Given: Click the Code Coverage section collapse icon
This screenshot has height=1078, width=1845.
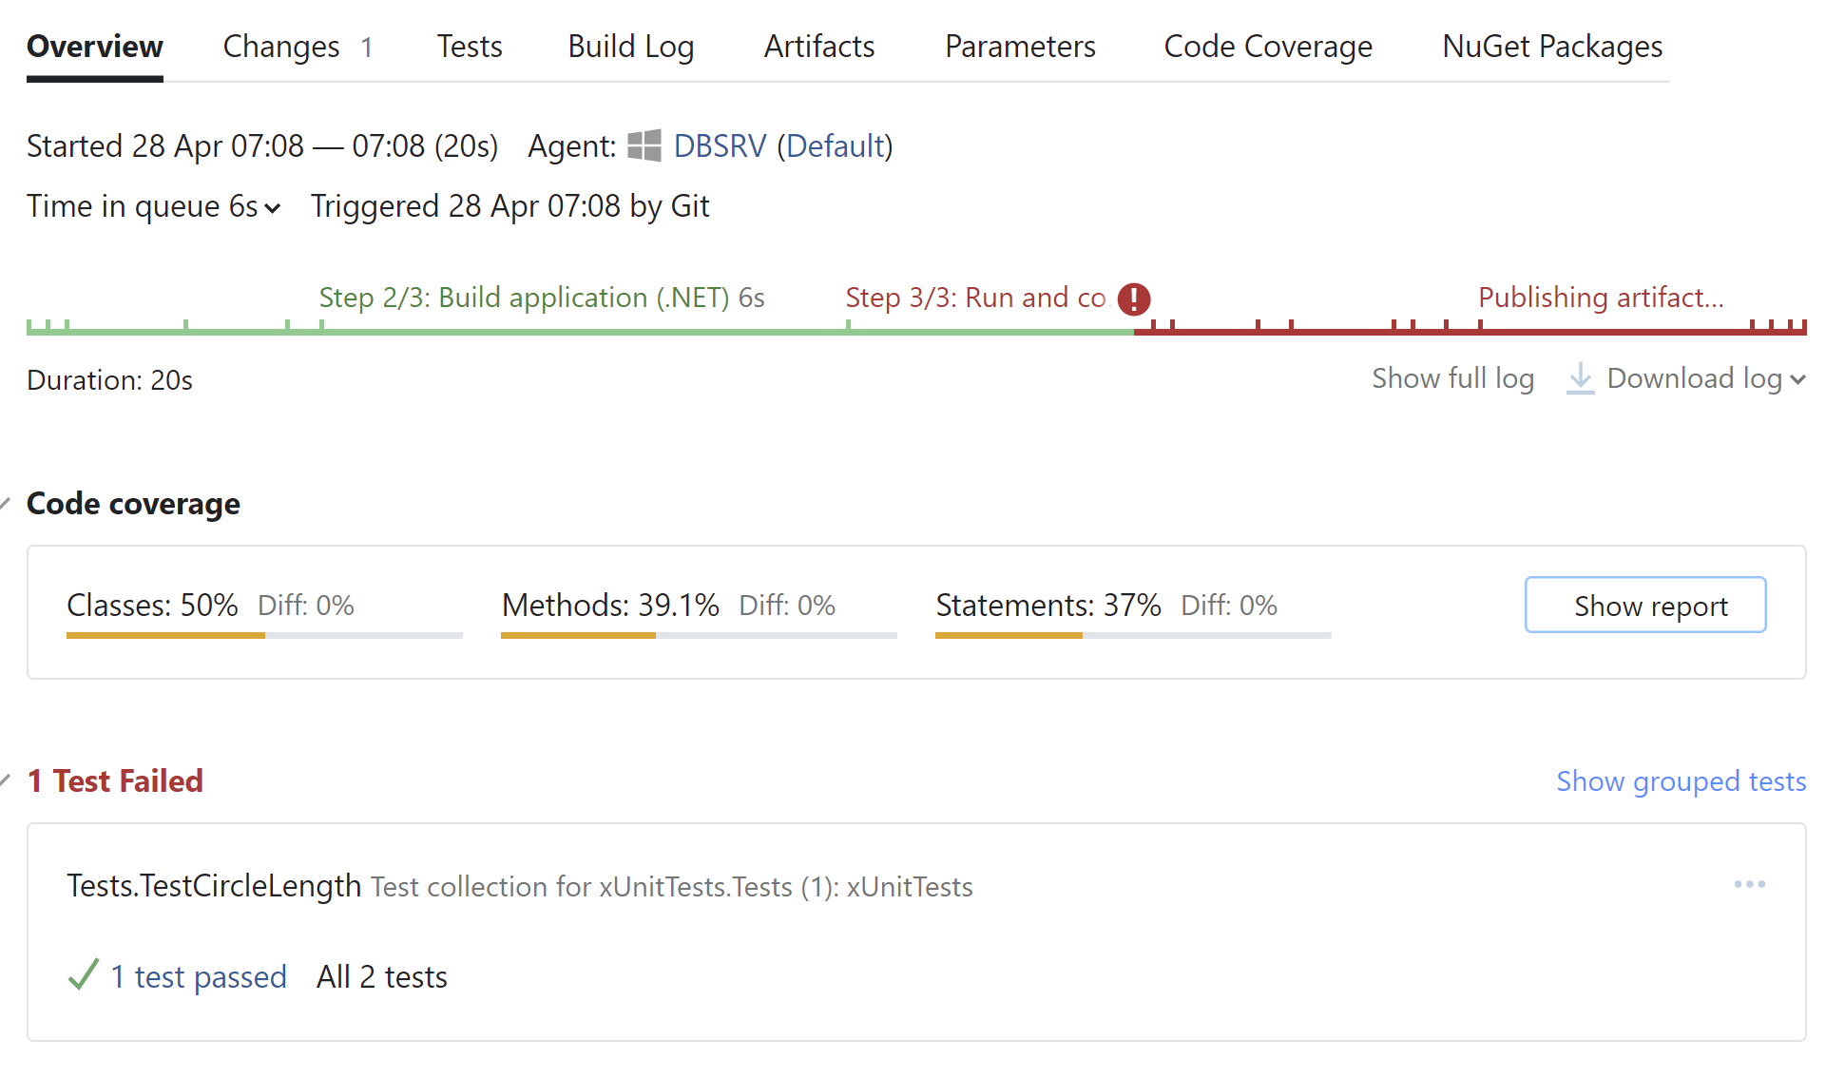Looking at the screenshot, I should coord(7,502).
